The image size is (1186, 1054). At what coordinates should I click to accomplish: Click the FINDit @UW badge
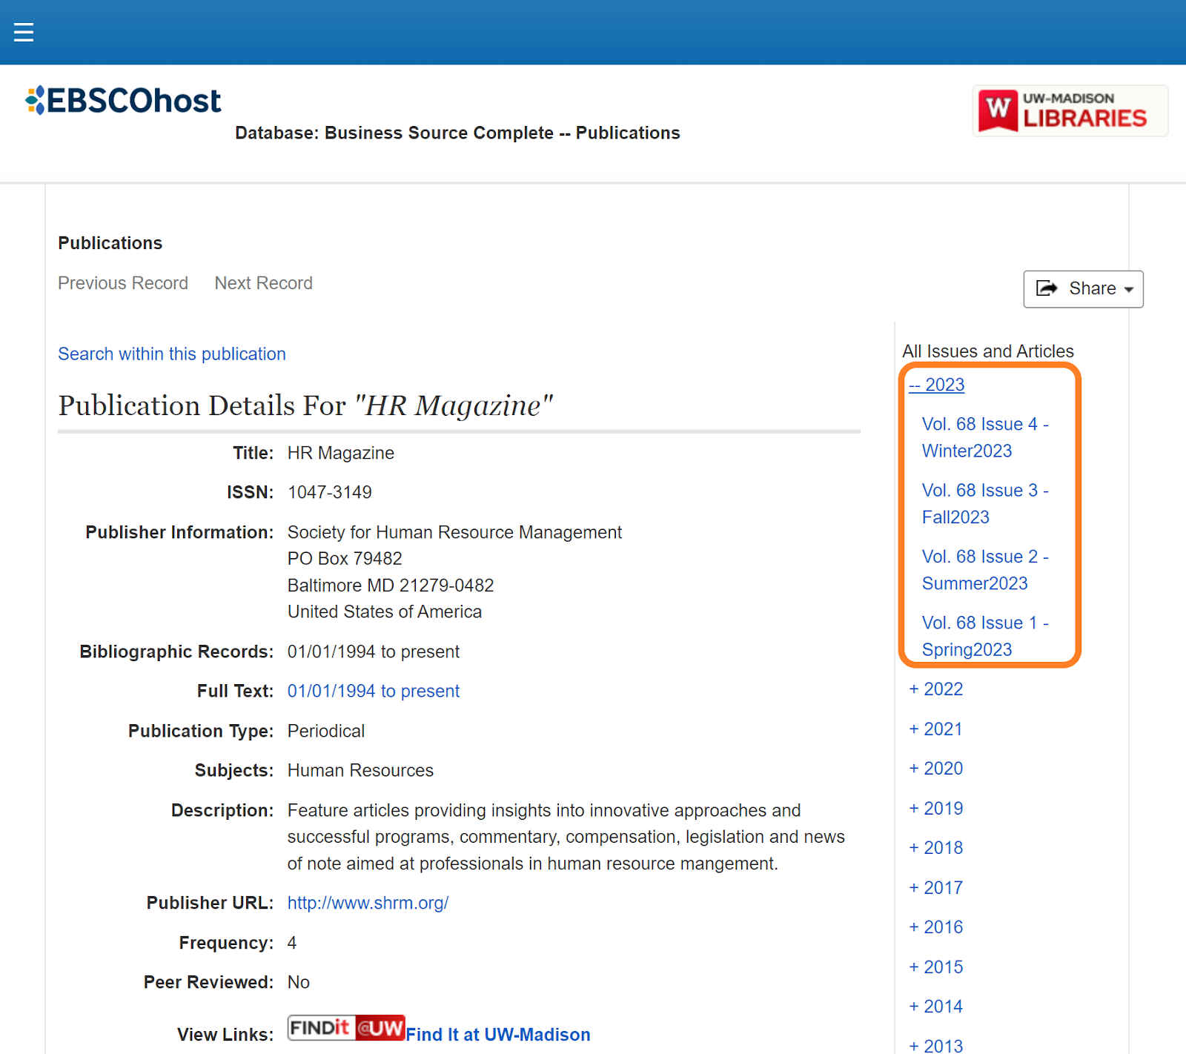(345, 1028)
